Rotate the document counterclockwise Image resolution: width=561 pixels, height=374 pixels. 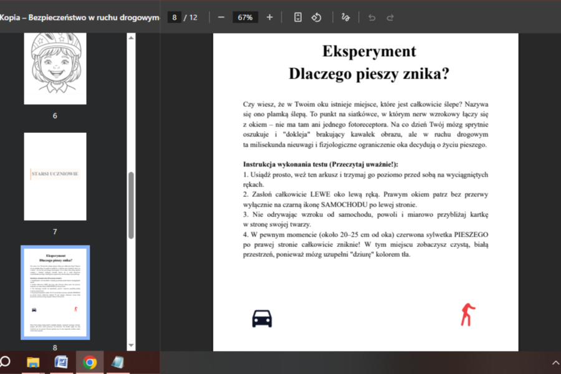pos(316,17)
